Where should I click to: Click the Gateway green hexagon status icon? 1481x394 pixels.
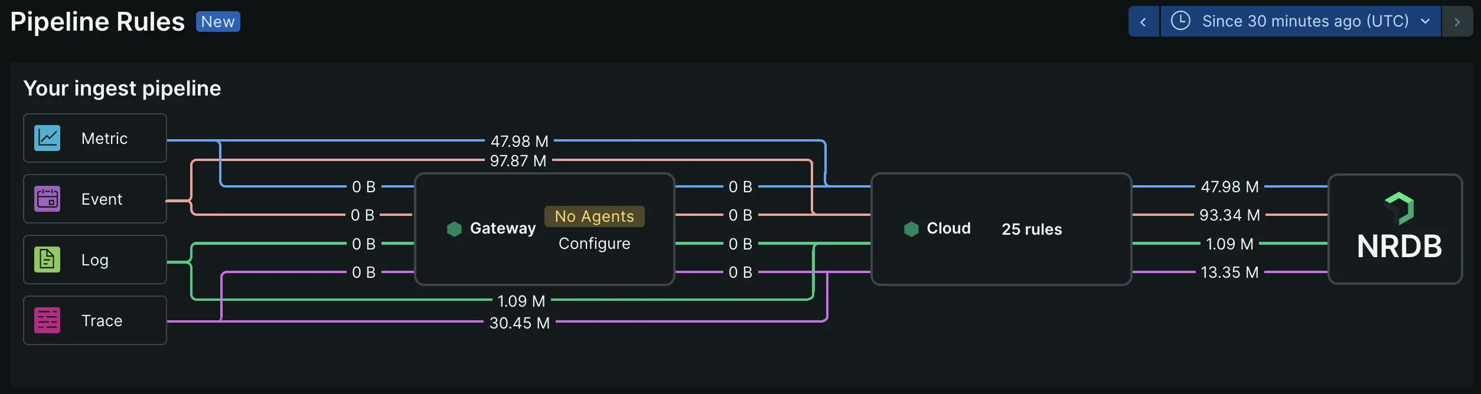coord(454,229)
